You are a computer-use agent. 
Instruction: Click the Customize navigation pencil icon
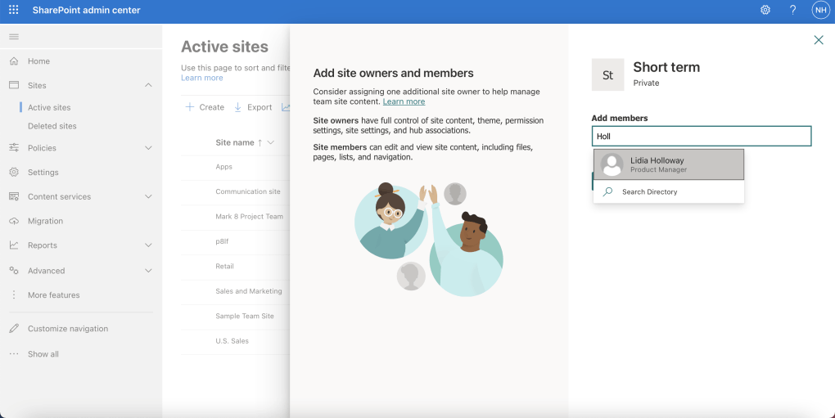(14, 329)
